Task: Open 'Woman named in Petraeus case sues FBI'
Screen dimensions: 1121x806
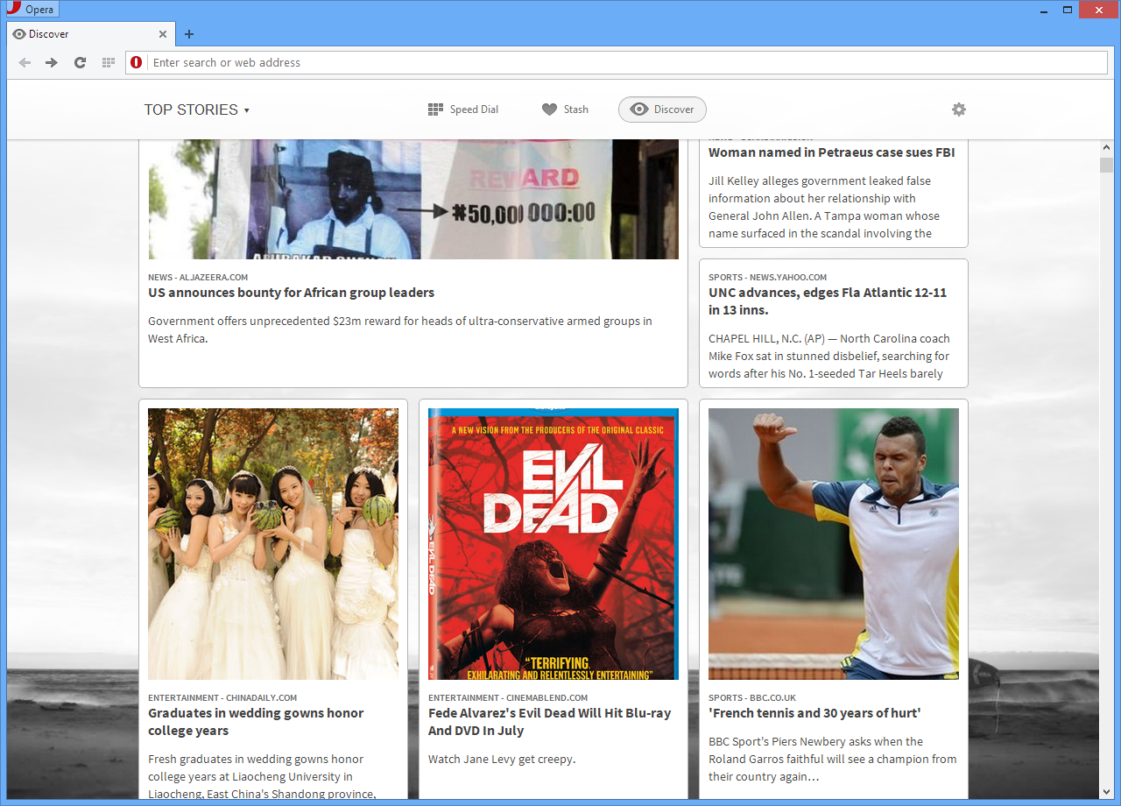Action: coord(832,152)
